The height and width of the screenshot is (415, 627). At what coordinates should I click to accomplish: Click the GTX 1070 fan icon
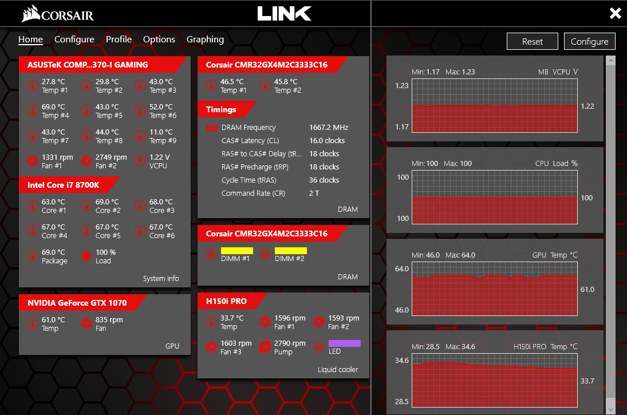tap(86, 324)
